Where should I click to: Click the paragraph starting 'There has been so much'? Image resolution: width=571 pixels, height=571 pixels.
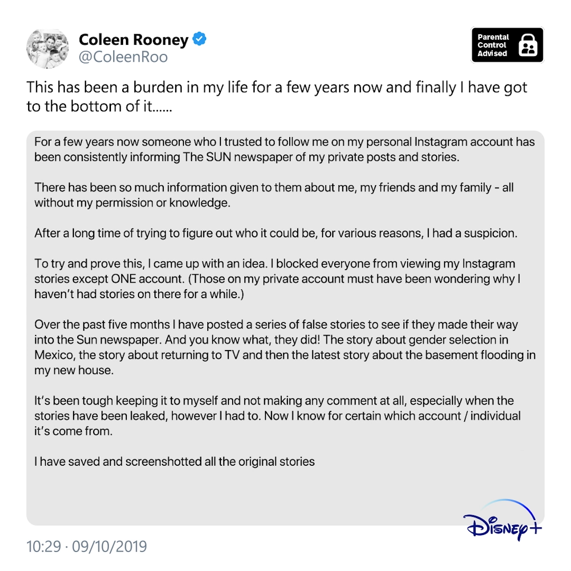[274, 195]
